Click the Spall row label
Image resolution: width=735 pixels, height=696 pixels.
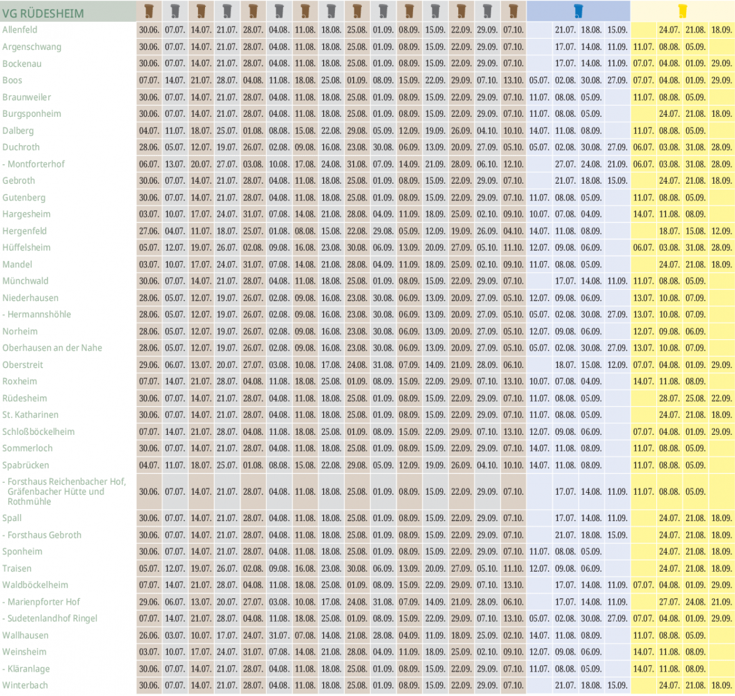tap(12, 519)
